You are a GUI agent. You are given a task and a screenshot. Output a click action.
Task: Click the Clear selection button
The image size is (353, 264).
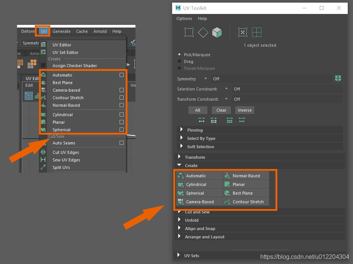pyautogui.click(x=221, y=110)
